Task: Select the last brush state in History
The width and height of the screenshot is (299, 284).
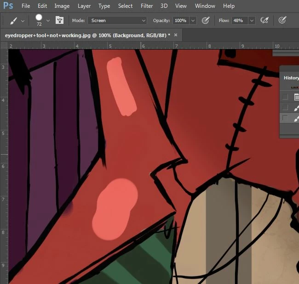Action: pyautogui.click(x=297, y=119)
